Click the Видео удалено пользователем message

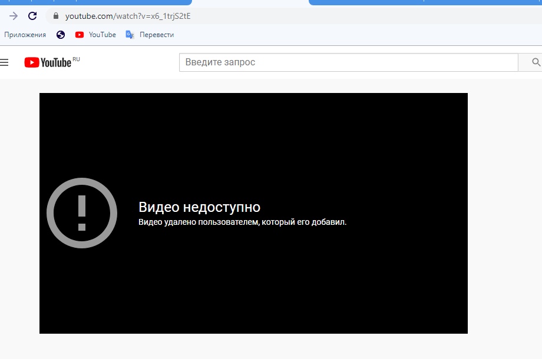(x=242, y=222)
